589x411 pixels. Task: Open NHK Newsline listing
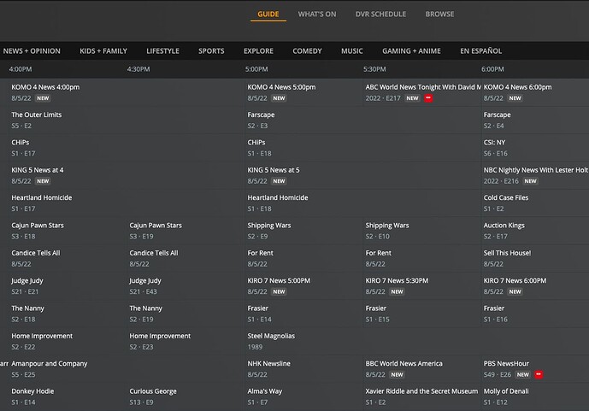pyautogui.click(x=303, y=369)
